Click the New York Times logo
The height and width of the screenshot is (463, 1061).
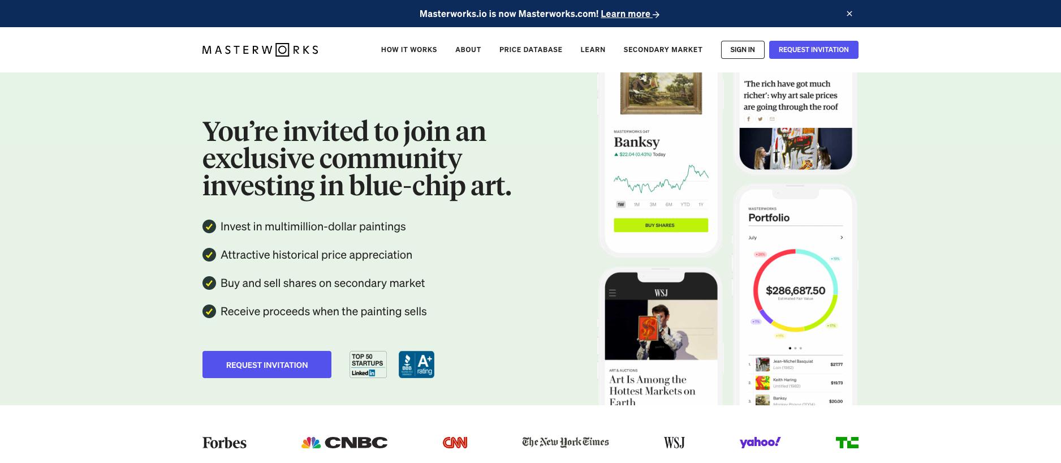(565, 442)
